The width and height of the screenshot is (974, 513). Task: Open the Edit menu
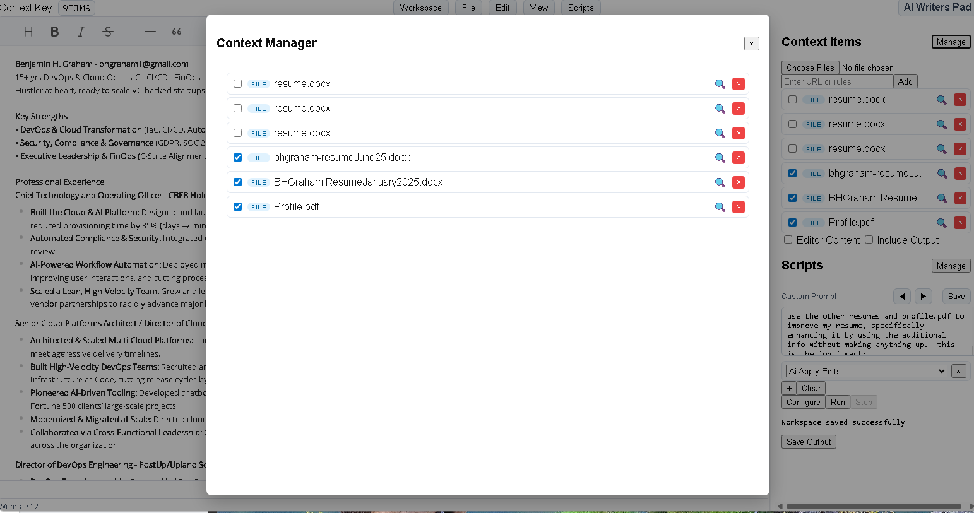502,8
